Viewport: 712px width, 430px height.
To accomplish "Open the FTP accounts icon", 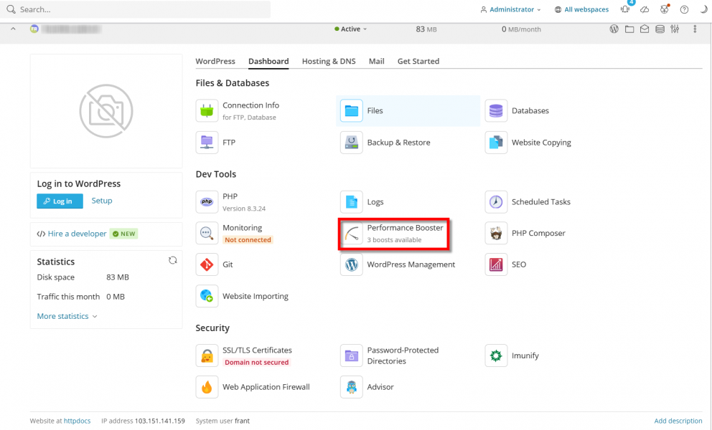I will click(x=207, y=143).
